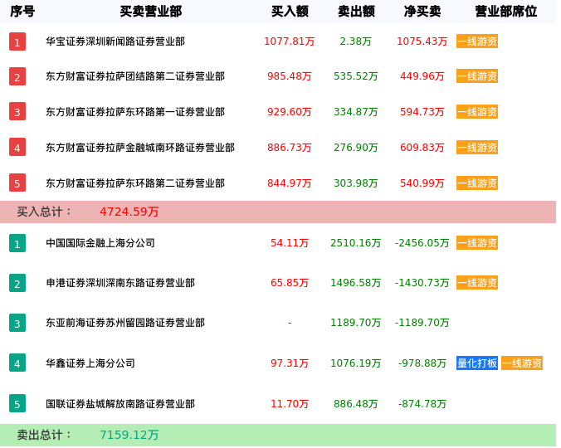
Task: Click the red rank 5 buy badge
Action: [x=17, y=183]
